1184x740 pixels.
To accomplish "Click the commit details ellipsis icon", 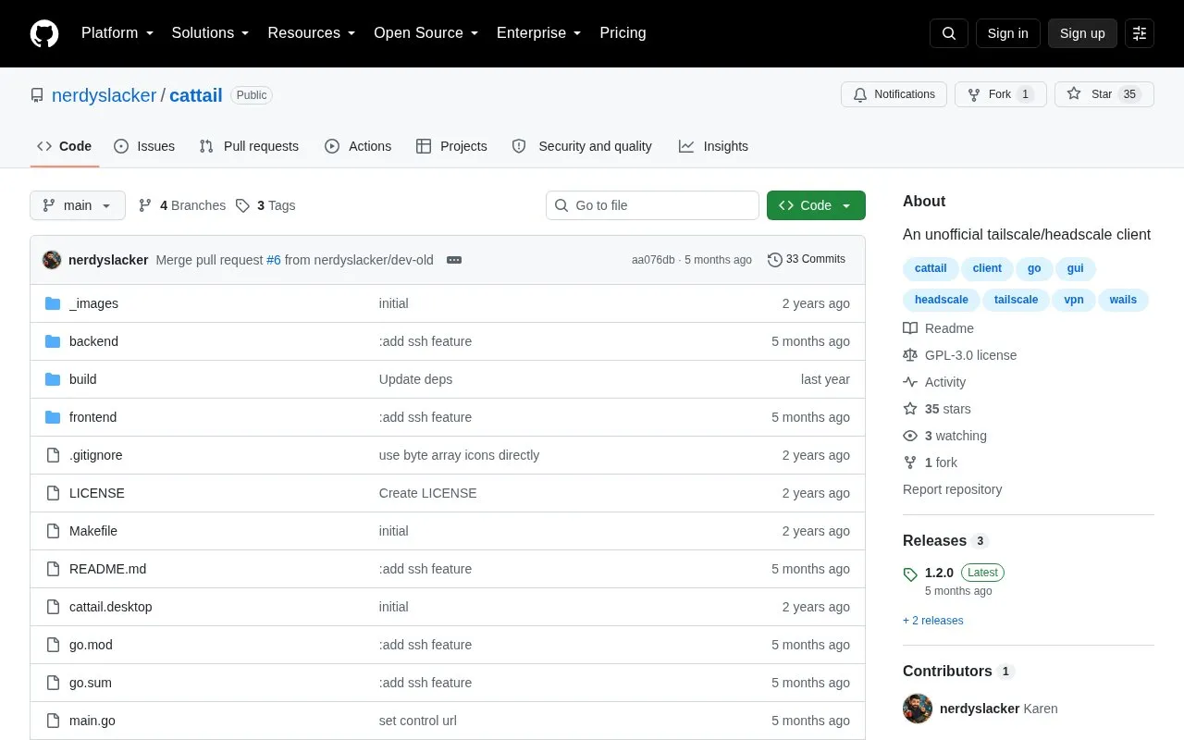I will (x=454, y=260).
